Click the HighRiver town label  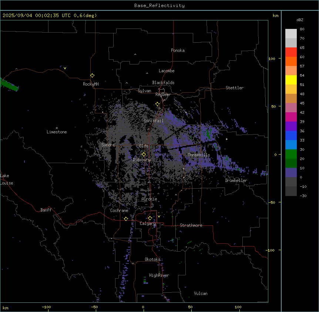[x=159, y=275]
